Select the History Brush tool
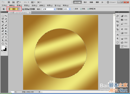This screenshot has height=94, width=130. point(6,28)
